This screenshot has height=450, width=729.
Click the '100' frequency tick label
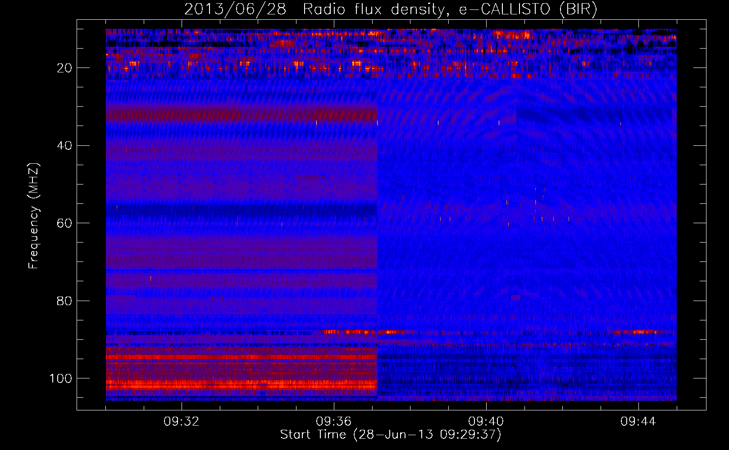click(x=61, y=378)
